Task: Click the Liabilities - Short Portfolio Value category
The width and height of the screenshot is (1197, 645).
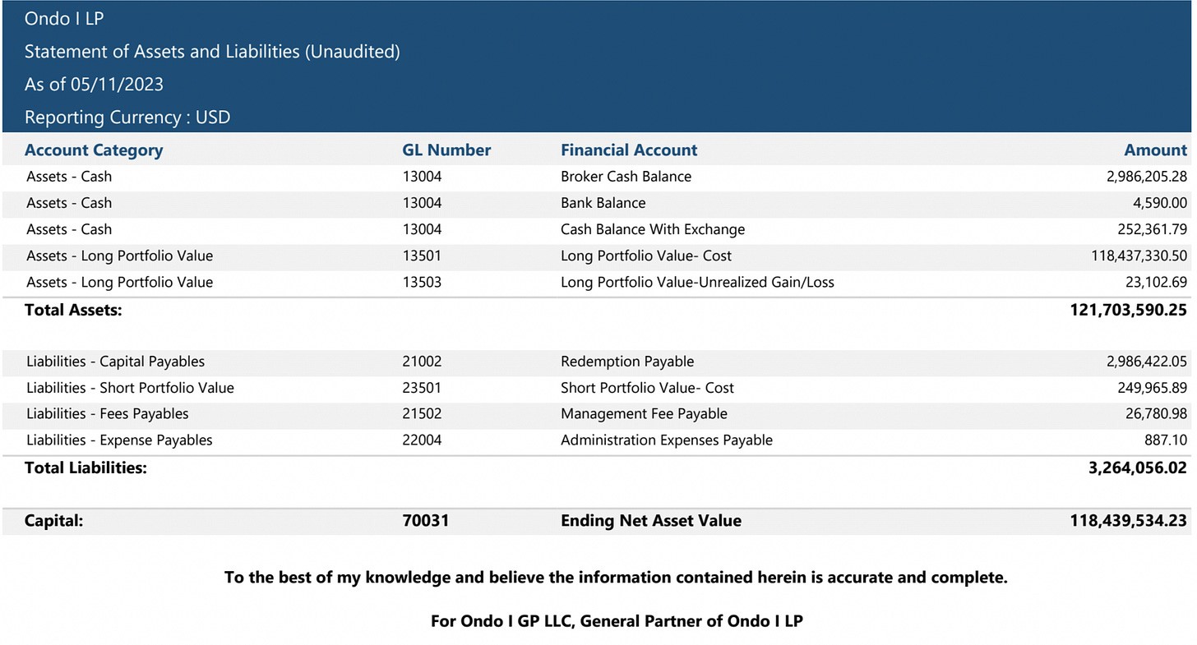Action: tap(130, 388)
